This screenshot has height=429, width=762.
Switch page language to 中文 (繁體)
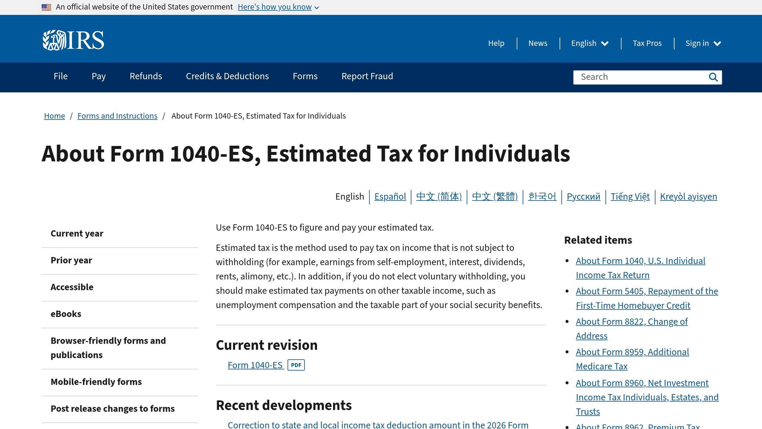click(x=495, y=197)
